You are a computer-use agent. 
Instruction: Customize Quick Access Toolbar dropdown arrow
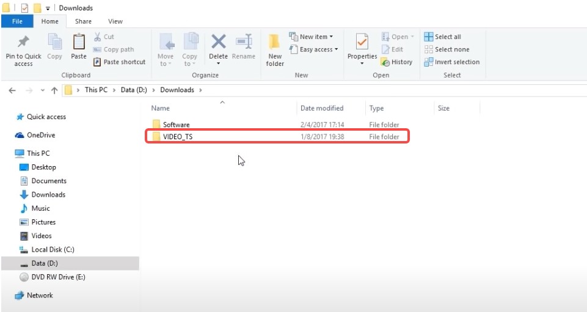[48, 8]
